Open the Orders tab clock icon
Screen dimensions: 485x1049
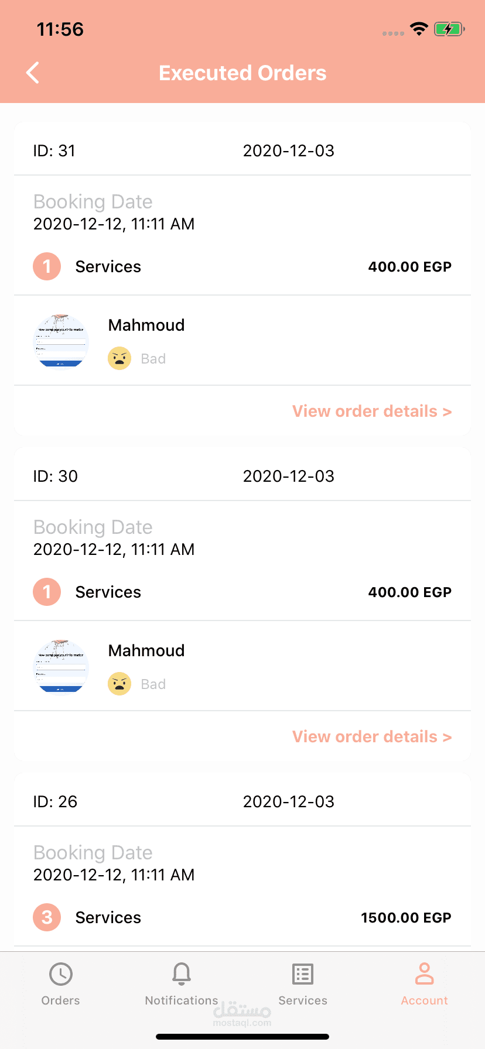(61, 974)
